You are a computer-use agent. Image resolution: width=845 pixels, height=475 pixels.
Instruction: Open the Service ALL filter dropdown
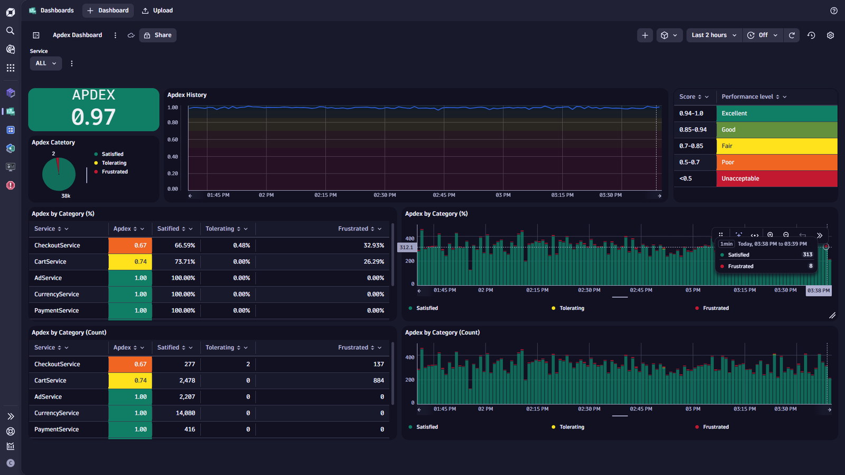[x=46, y=63]
